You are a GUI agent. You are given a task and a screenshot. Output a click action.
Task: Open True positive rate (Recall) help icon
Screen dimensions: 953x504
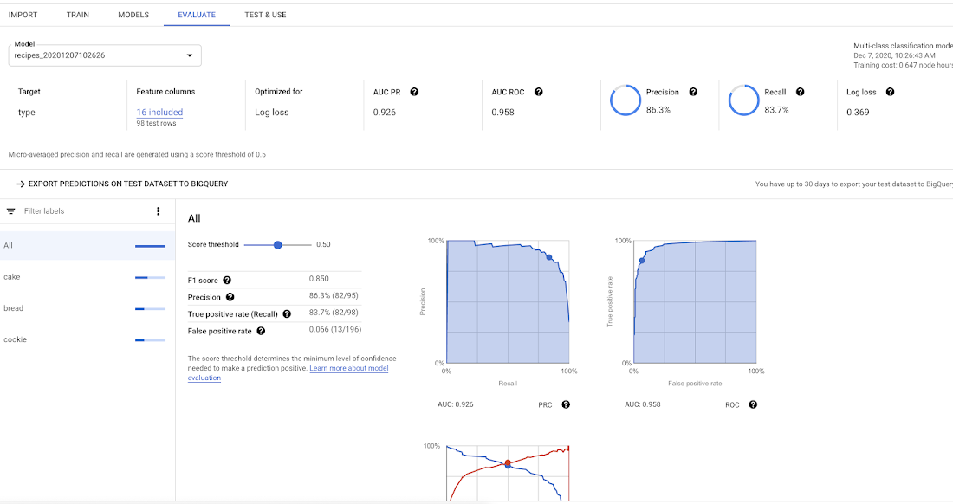click(x=287, y=314)
